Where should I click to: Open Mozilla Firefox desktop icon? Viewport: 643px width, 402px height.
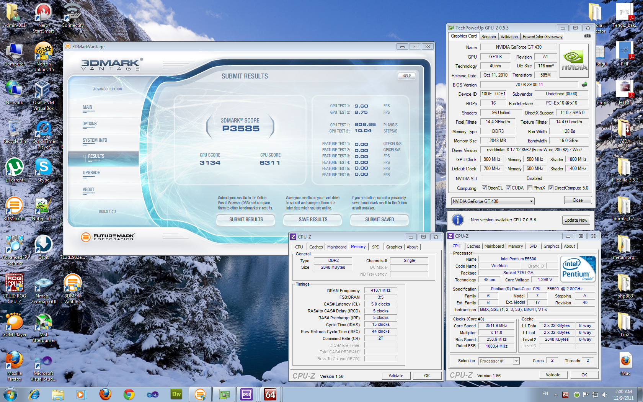click(15, 366)
